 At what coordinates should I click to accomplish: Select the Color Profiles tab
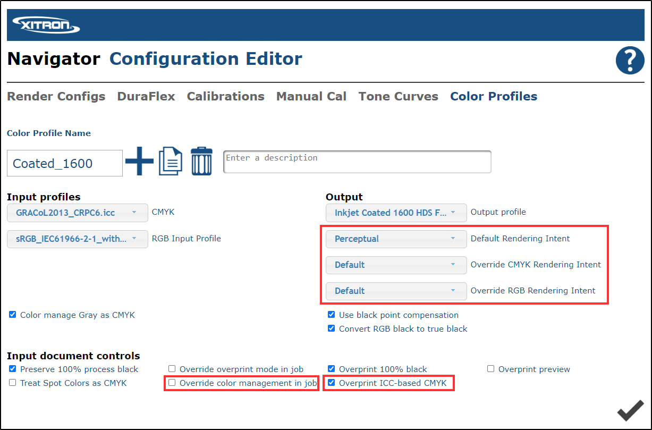[x=494, y=97]
